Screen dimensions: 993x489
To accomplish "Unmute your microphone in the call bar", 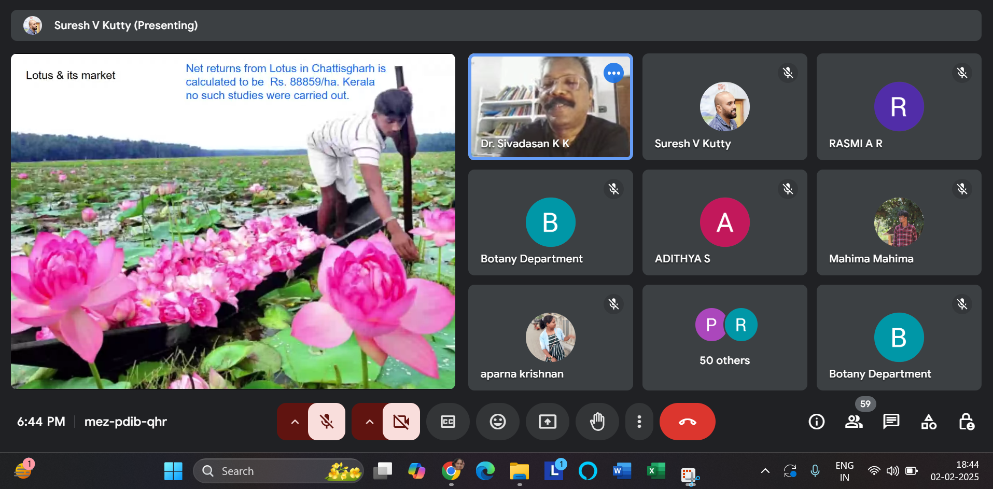I will pos(327,422).
